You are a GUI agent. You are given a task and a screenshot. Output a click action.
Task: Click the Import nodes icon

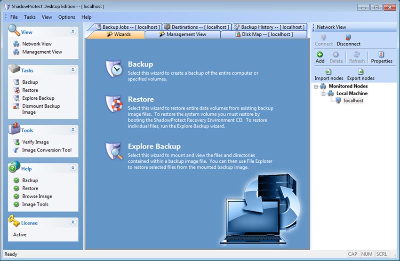328,71
